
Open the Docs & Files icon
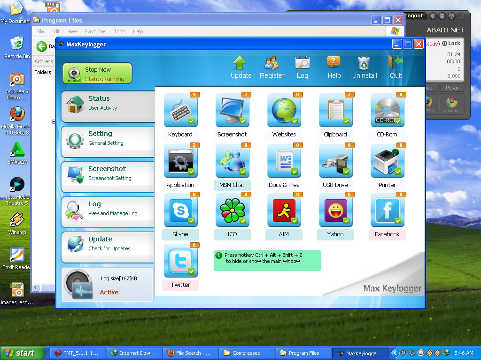(284, 161)
